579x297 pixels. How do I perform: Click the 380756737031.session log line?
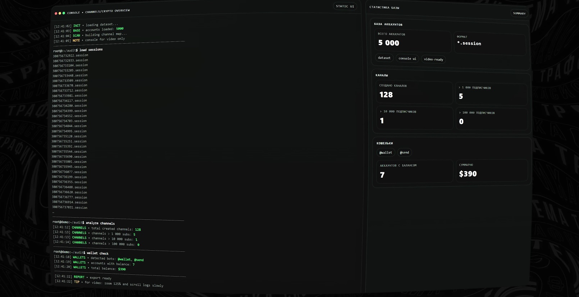70,207
